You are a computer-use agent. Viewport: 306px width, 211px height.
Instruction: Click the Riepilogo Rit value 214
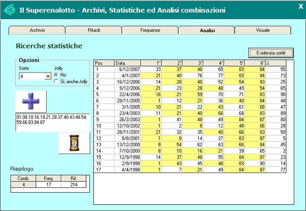[73, 184]
